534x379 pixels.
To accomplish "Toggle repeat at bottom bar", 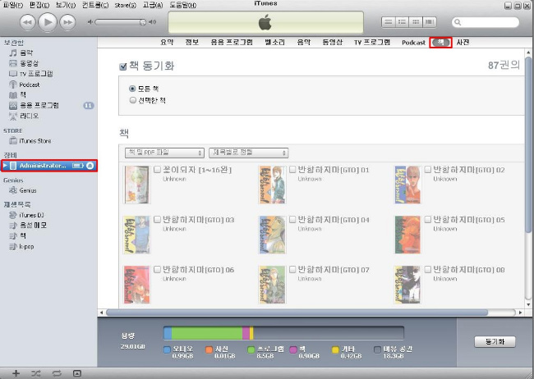I will 57,373.
